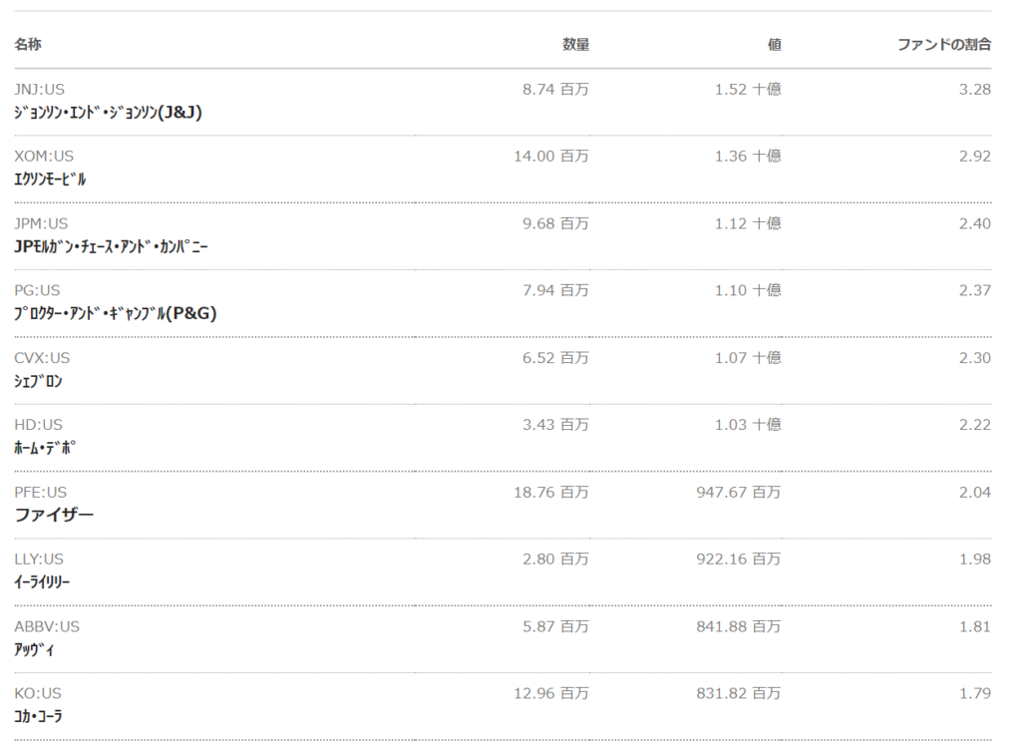1021x753 pixels.
Task: Open the シェブロン company name link
Action: coord(39,381)
